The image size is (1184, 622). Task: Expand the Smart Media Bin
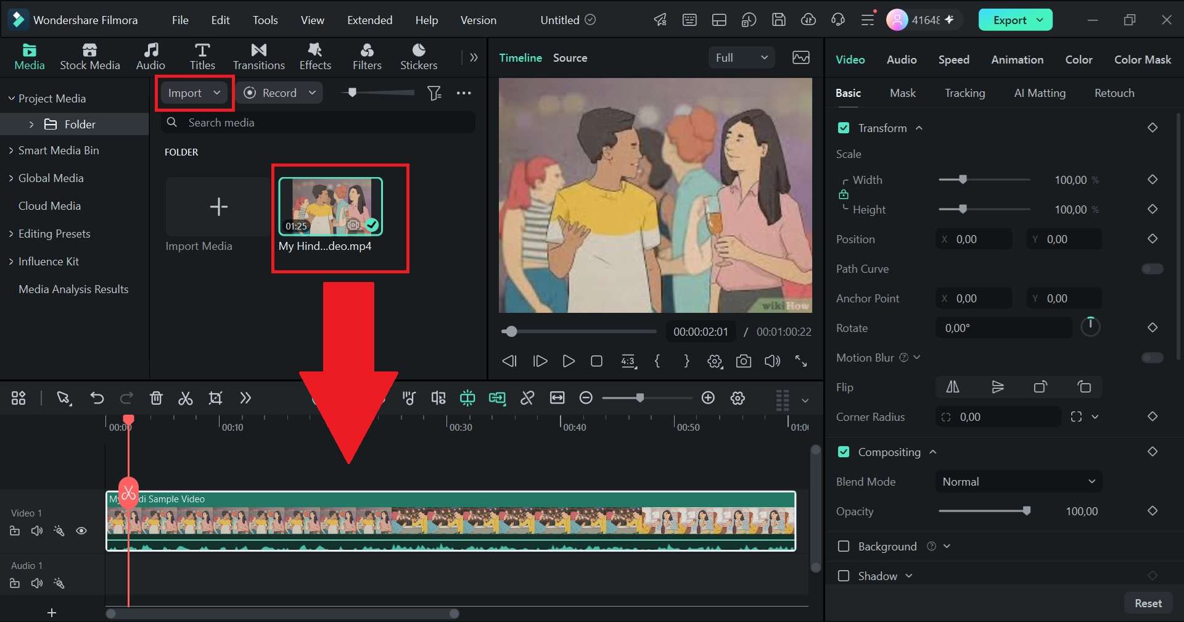point(11,150)
